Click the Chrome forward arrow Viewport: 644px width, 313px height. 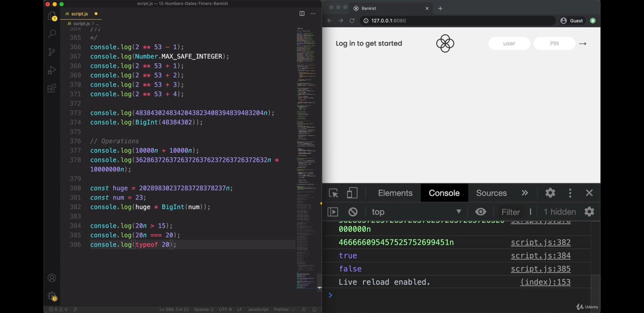tap(341, 20)
